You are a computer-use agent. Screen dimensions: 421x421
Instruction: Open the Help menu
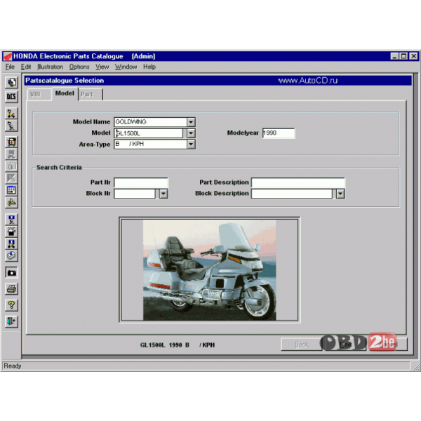149,67
